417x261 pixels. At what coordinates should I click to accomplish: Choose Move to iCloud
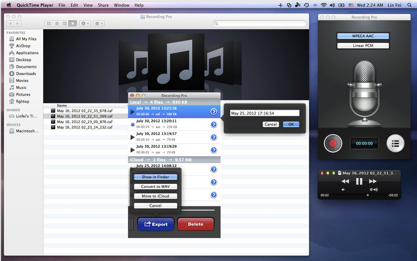155,196
